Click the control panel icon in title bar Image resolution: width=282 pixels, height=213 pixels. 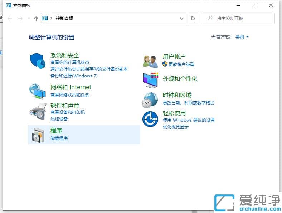click(x=9, y=5)
